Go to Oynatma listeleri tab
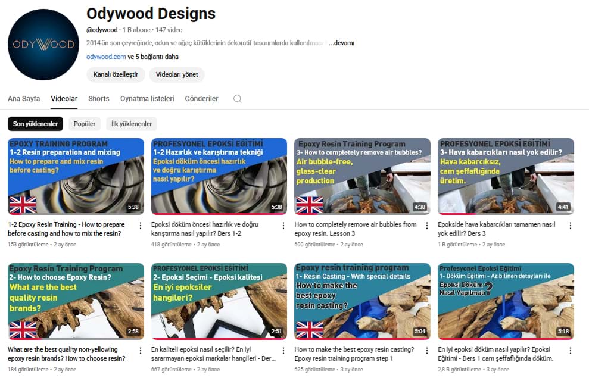 pos(147,99)
